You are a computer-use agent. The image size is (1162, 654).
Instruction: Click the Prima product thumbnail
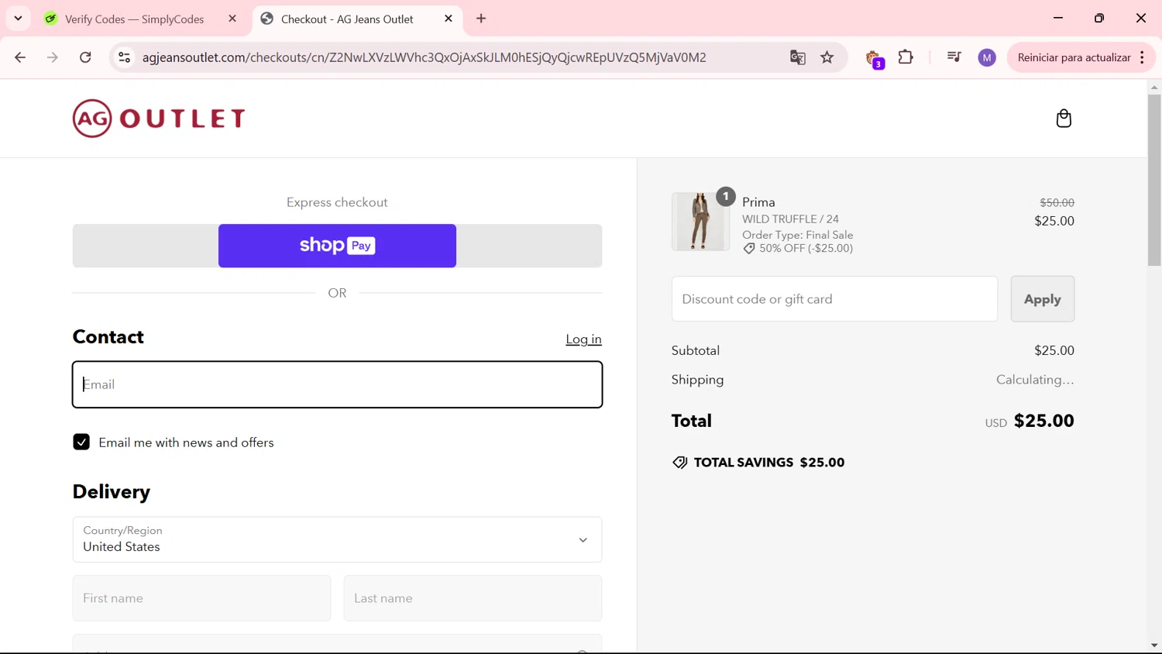700,222
